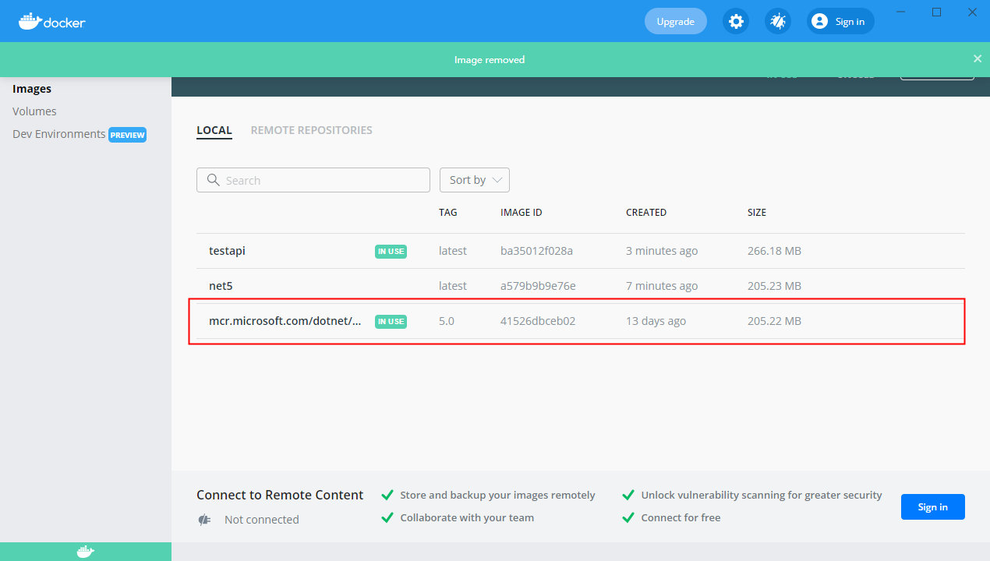The image size is (990, 561).
Task: Open the Troubleshoot bug icon in header
Action: [777, 21]
